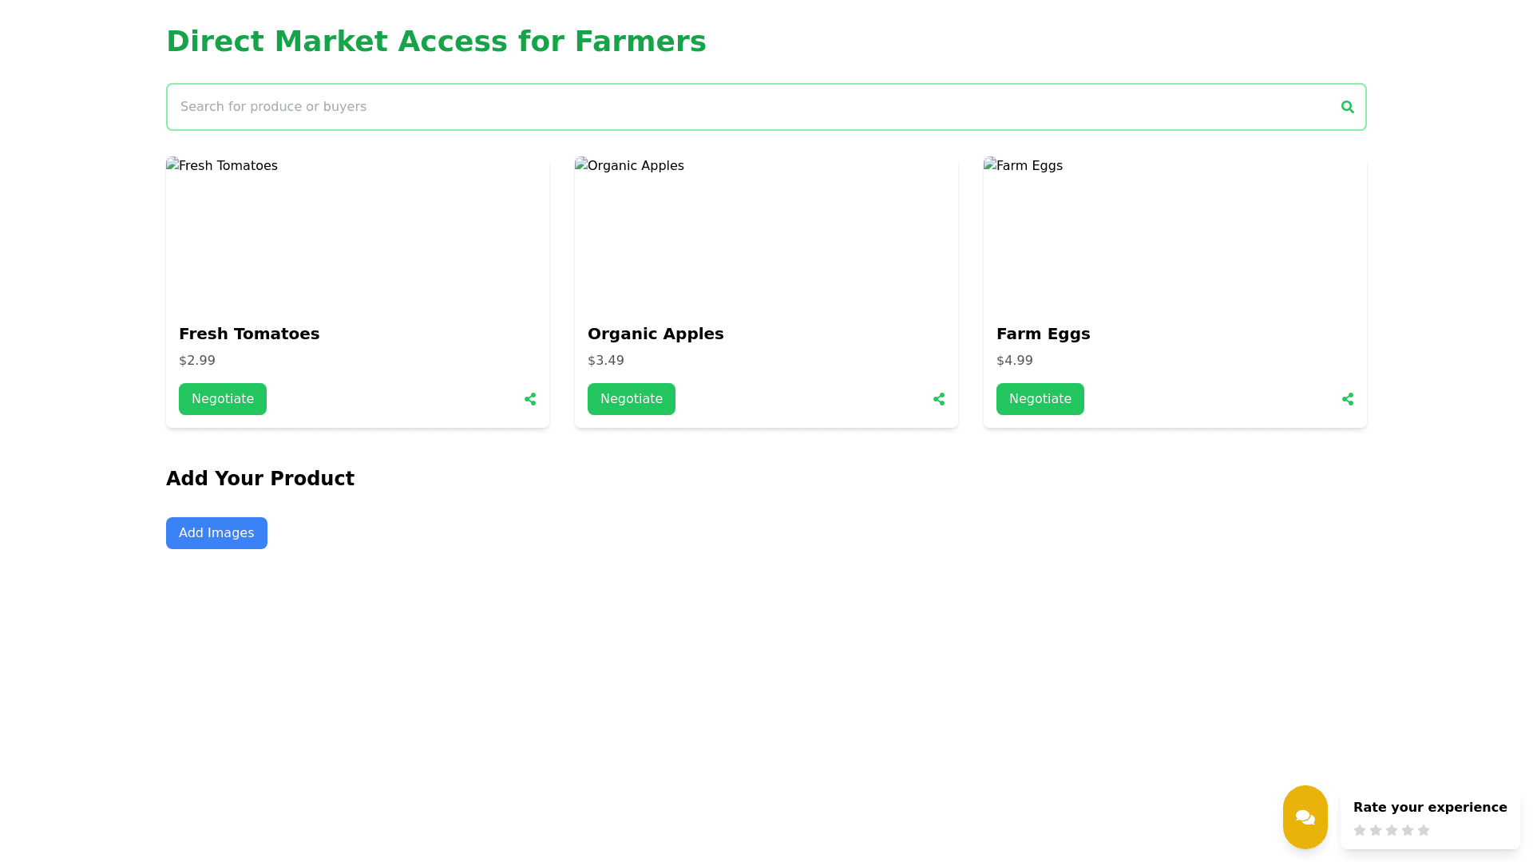Share the Organic Apples listing
The image size is (1533, 862).
[x=939, y=399]
